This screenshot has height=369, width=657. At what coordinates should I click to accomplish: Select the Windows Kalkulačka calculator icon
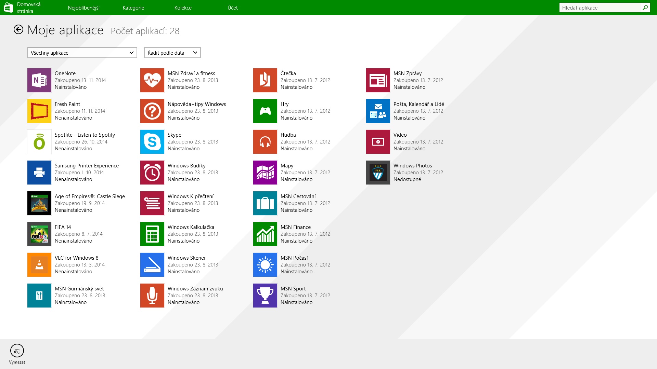(x=152, y=234)
